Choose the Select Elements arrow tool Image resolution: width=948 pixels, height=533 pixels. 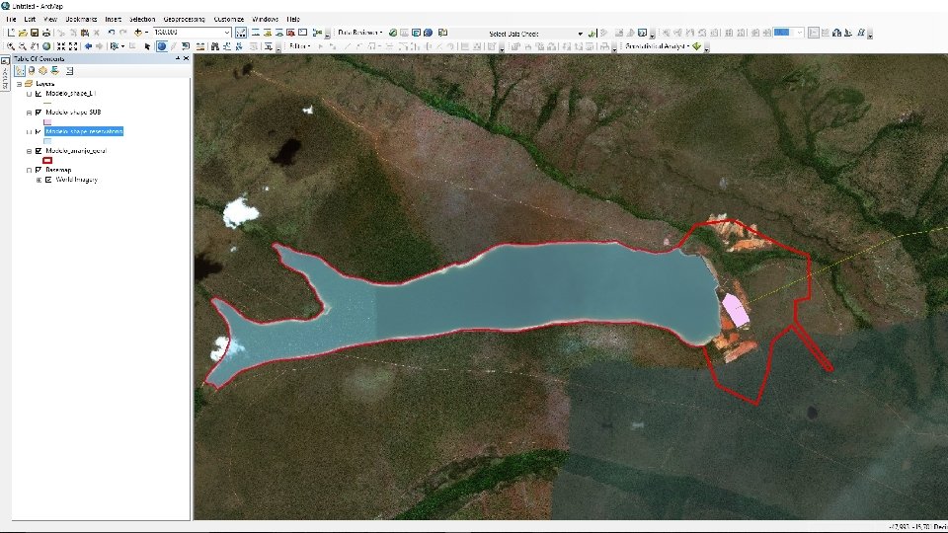(x=147, y=46)
